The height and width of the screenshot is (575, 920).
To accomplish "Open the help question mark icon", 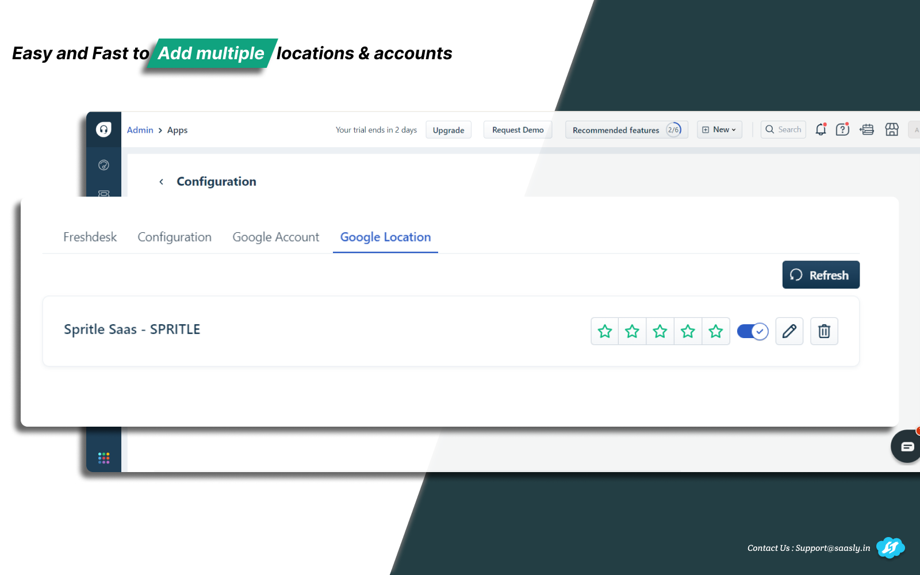I will pyautogui.click(x=842, y=129).
